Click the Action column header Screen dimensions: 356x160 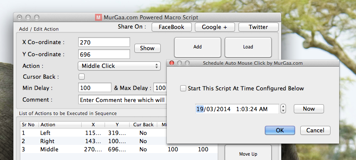(x=60, y=125)
